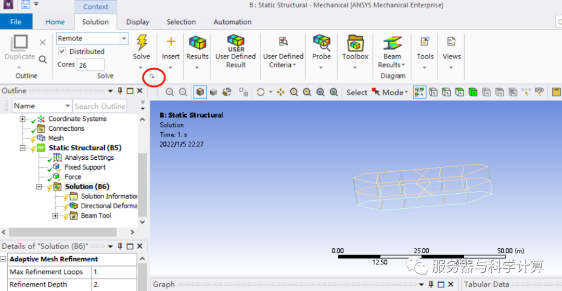Select Fixed Support in the tree
This screenshot has width=562, height=291.
(x=85, y=167)
